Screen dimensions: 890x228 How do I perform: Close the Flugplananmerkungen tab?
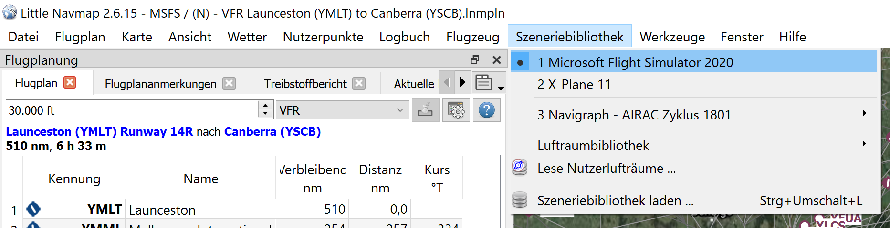[x=229, y=83]
